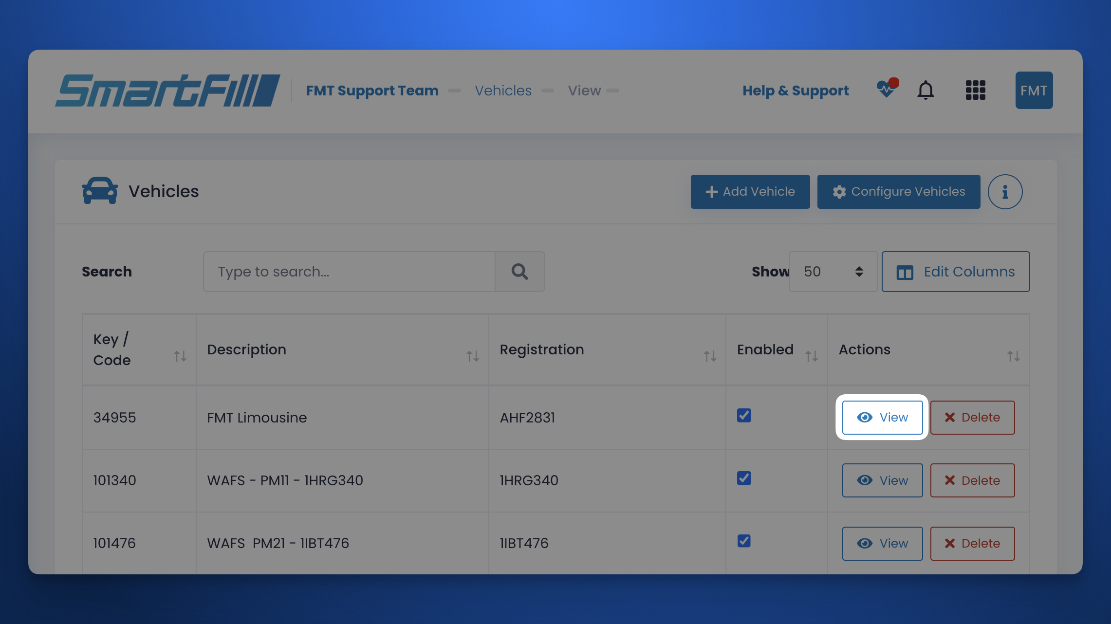Image resolution: width=1111 pixels, height=624 pixels.
Task: Click the FMT user avatar
Action: click(x=1034, y=91)
